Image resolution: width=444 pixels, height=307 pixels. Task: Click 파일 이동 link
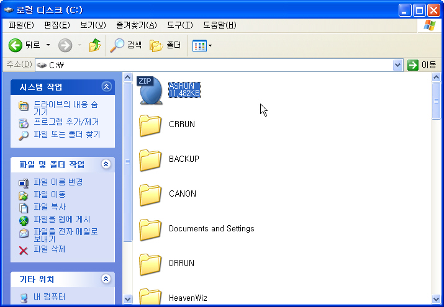pyautogui.click(x=50, y=194)
